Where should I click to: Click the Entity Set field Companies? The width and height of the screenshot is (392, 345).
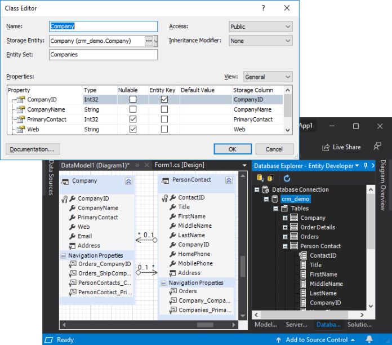tap(103, 55)
